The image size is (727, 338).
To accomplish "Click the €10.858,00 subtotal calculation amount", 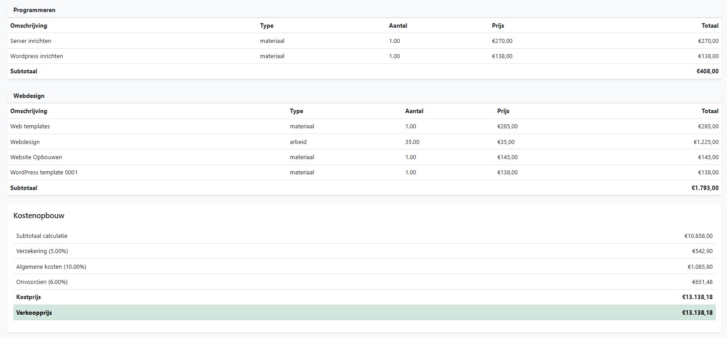I will (698, 236).
